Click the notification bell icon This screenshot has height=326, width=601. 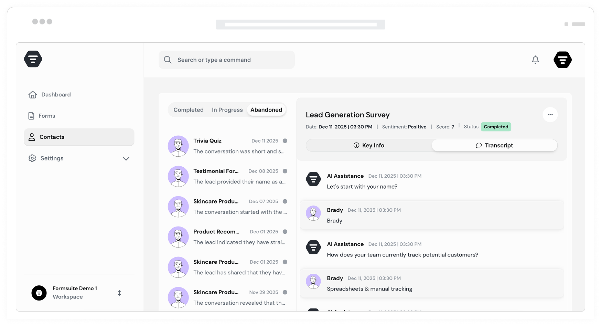(x=535, y=60)
